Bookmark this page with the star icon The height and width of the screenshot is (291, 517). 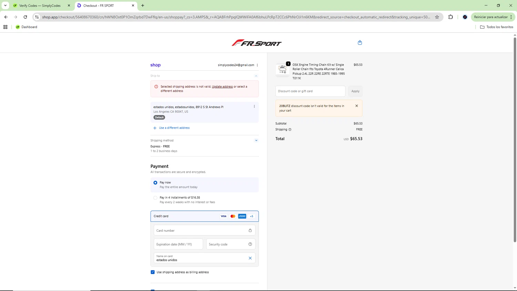point(437,17)
